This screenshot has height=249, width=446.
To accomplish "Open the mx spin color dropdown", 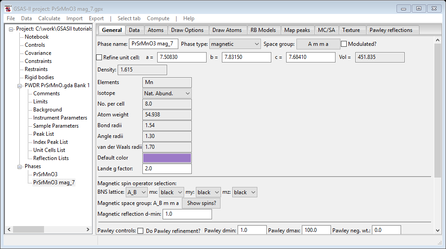I will click(172, 192).
